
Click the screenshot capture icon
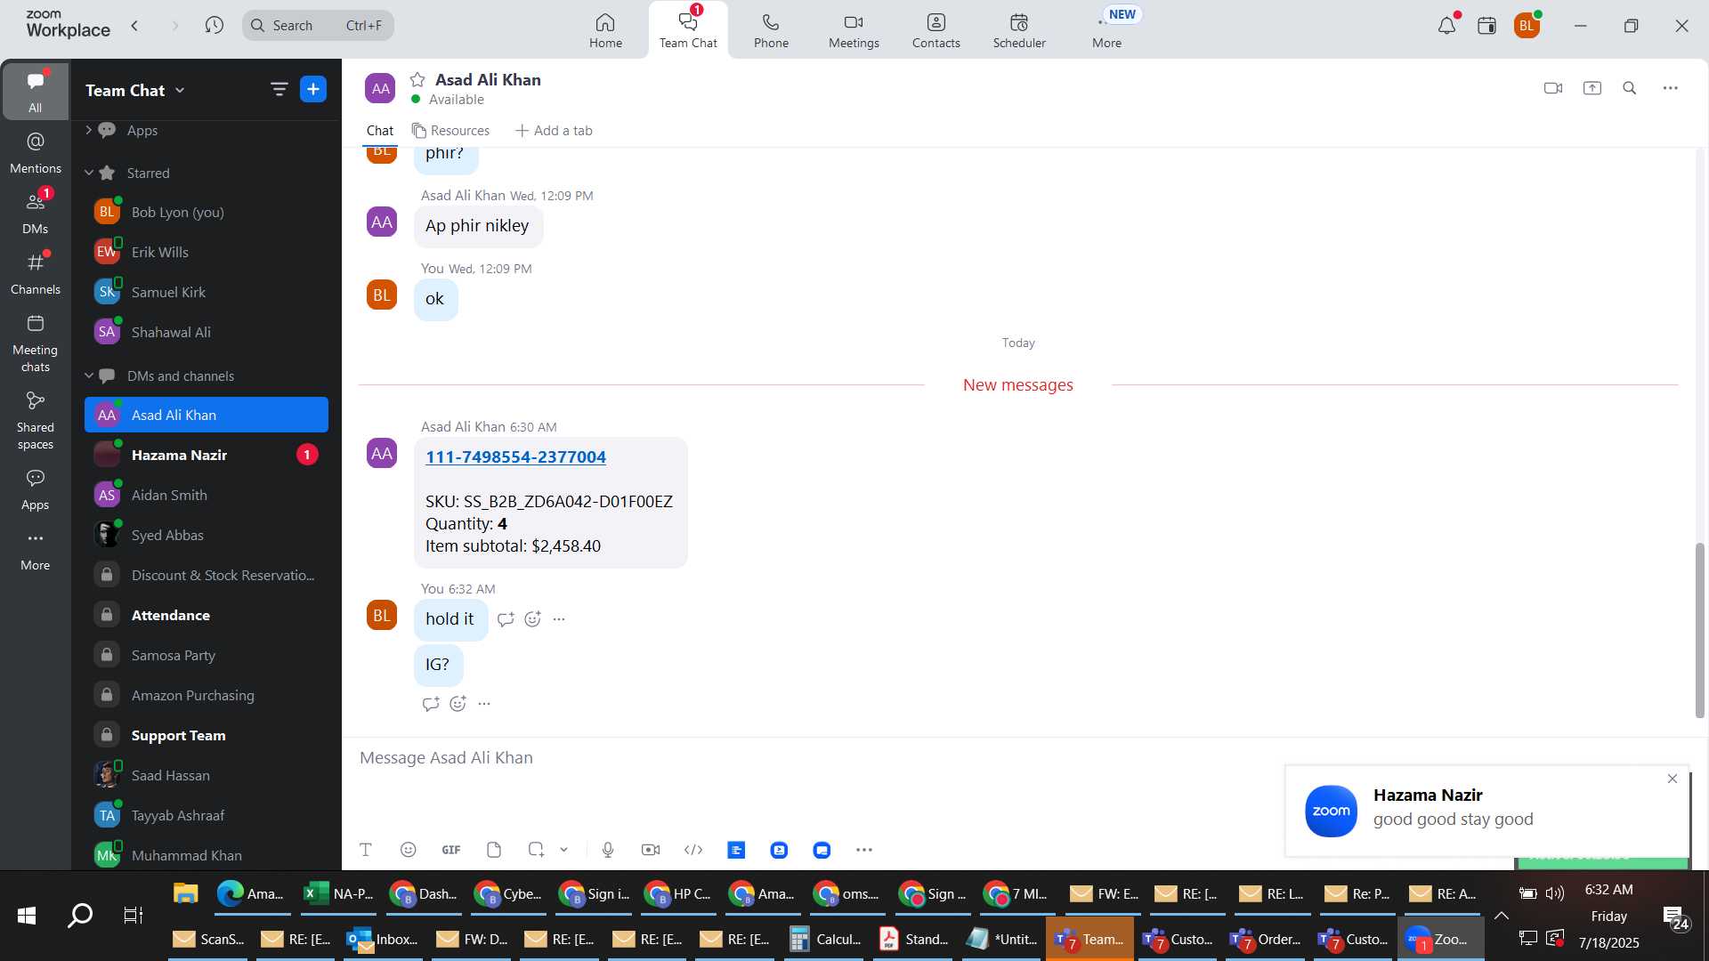click(536, 850)
